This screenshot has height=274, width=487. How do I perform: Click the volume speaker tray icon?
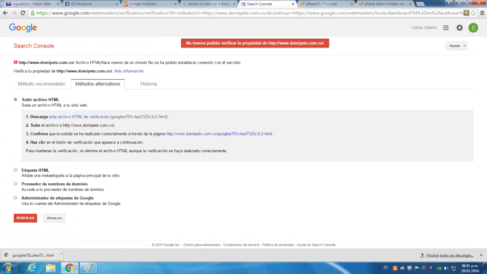tap(446, 268)
